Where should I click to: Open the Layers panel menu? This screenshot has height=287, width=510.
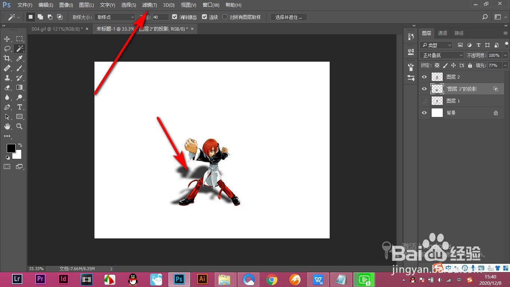(506, 33)
